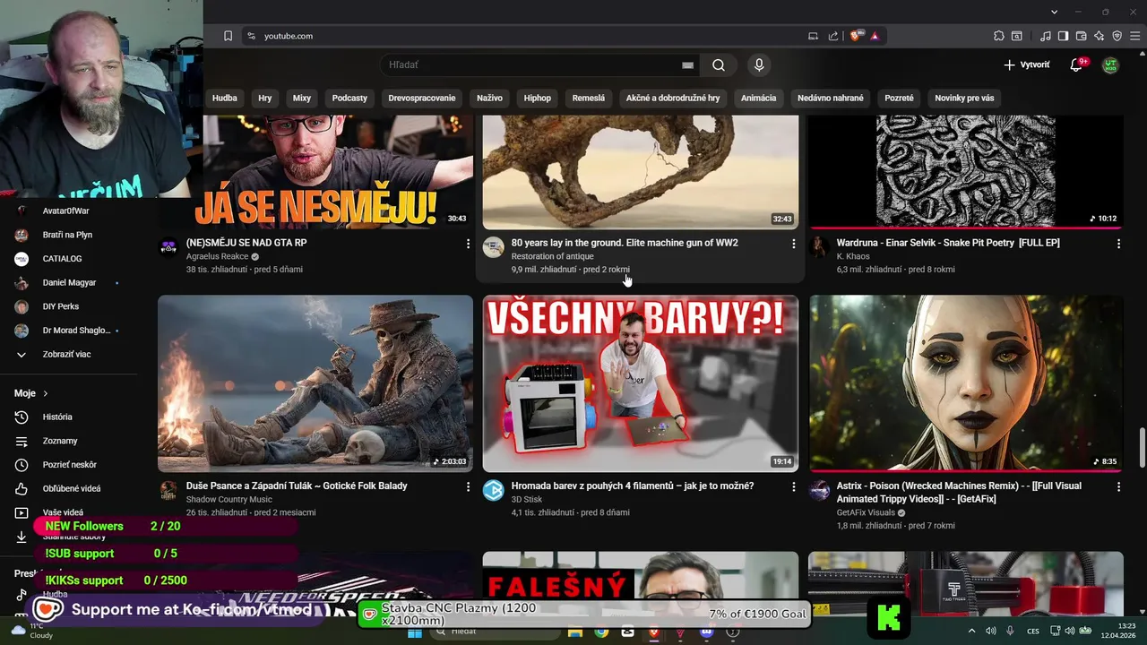This screenshot has height=645, width=1147.
Task: Expand the Moje section chevron
Action: 46,393
